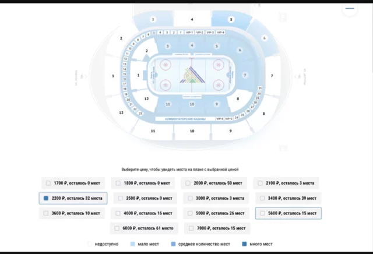
Task: Select inner sector 7 right of rink
Action: tap(245, 75)
